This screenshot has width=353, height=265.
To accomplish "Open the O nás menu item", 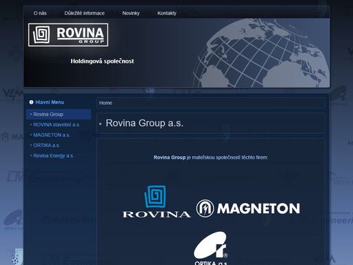I will point(40,13).
